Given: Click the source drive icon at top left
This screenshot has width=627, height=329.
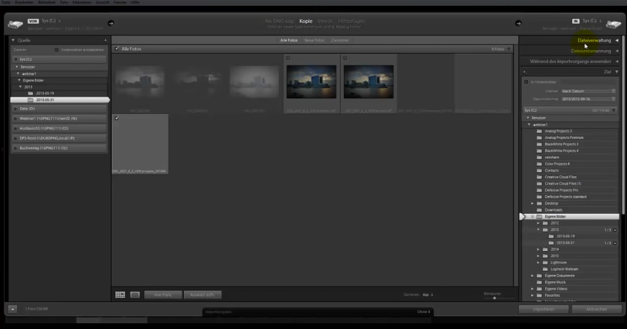Looking at the screenshot, I should pyautogui.click(x=16, y=24).
